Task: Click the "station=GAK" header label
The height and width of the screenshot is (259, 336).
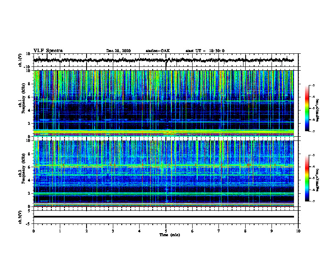Action: pyautogui.click(x=158, y=51)
